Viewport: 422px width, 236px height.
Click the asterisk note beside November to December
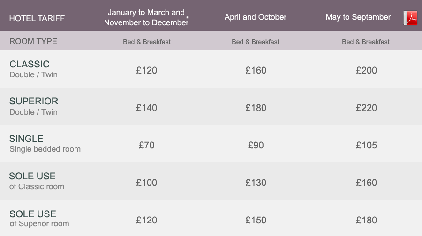[187, 18]
